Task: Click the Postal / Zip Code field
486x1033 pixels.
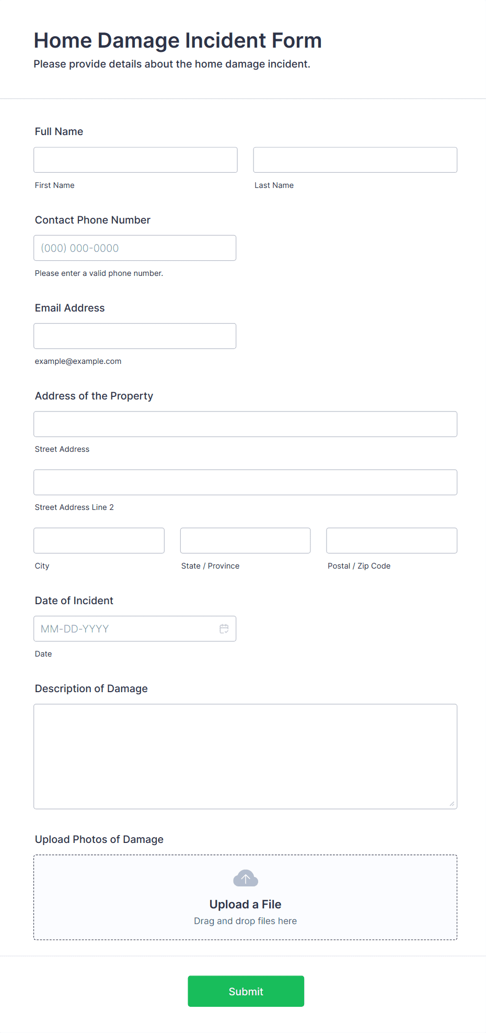Action: pos(391,540)
